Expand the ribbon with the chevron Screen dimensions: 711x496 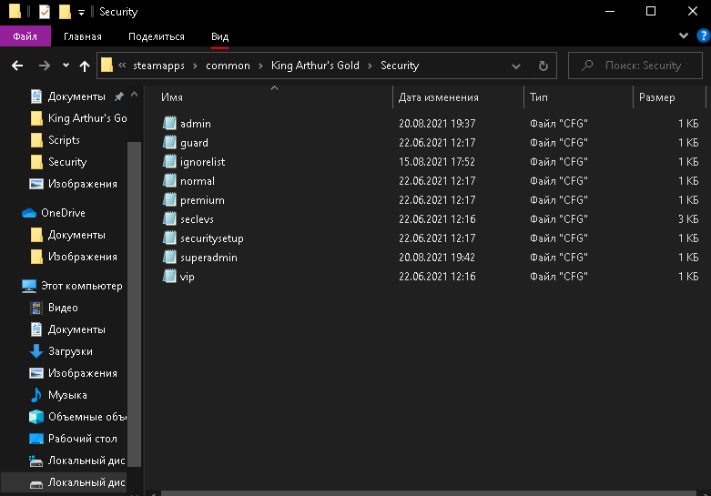tap(684, 35)
